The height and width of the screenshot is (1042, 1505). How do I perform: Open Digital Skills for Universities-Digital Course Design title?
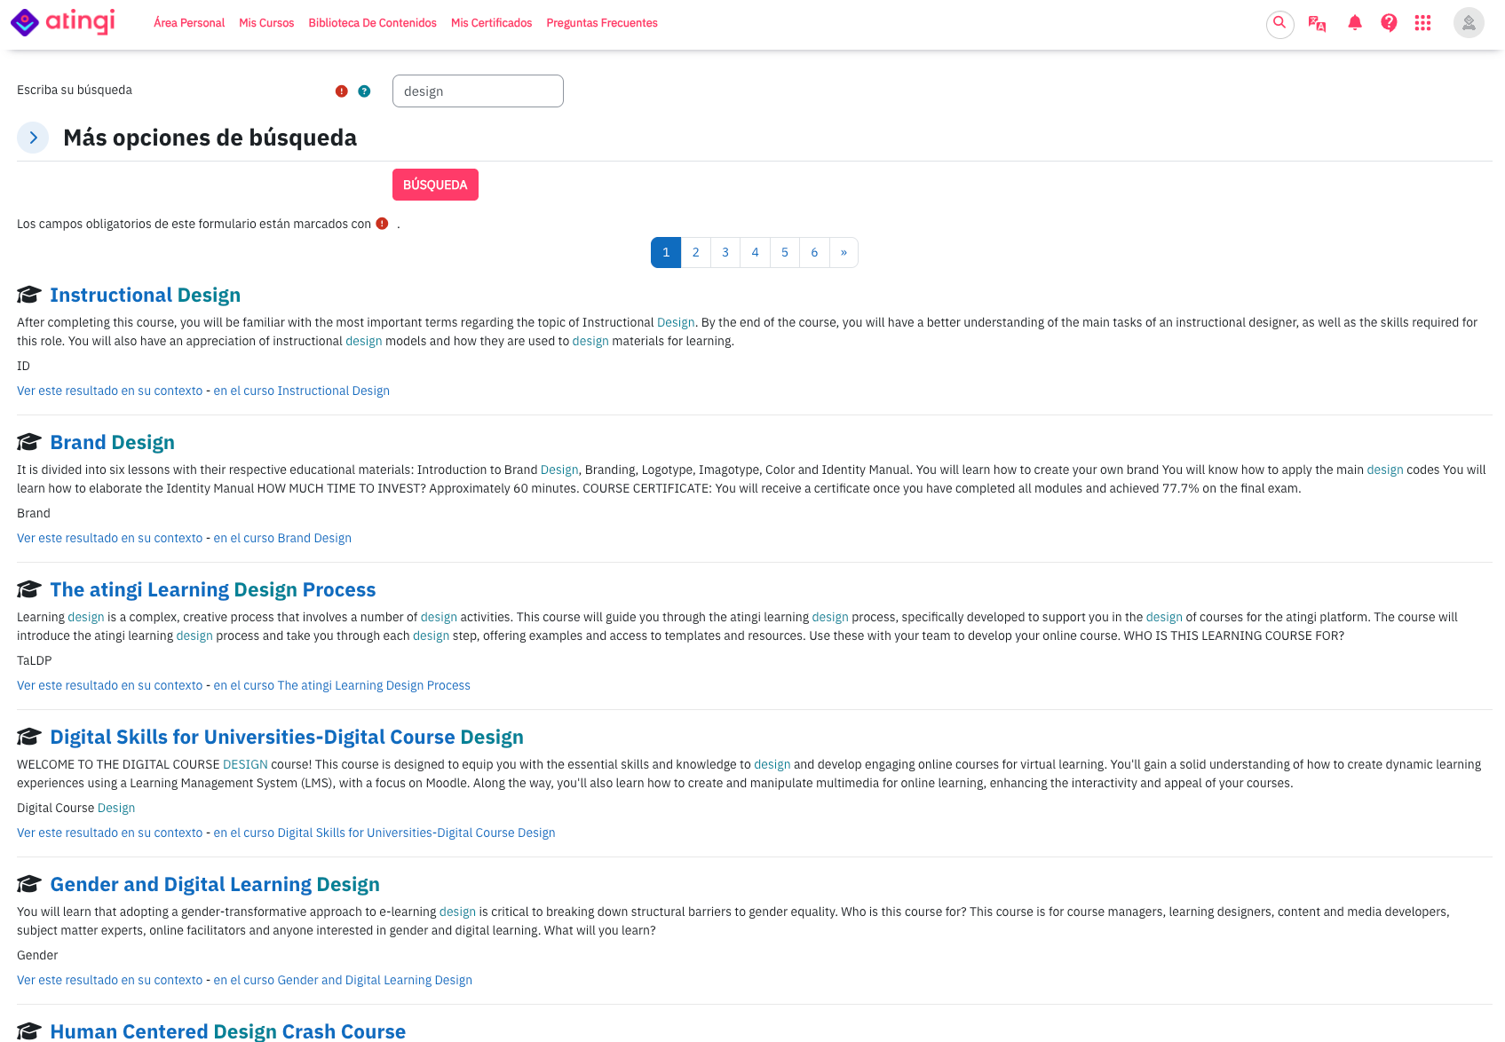coord(287,737)
